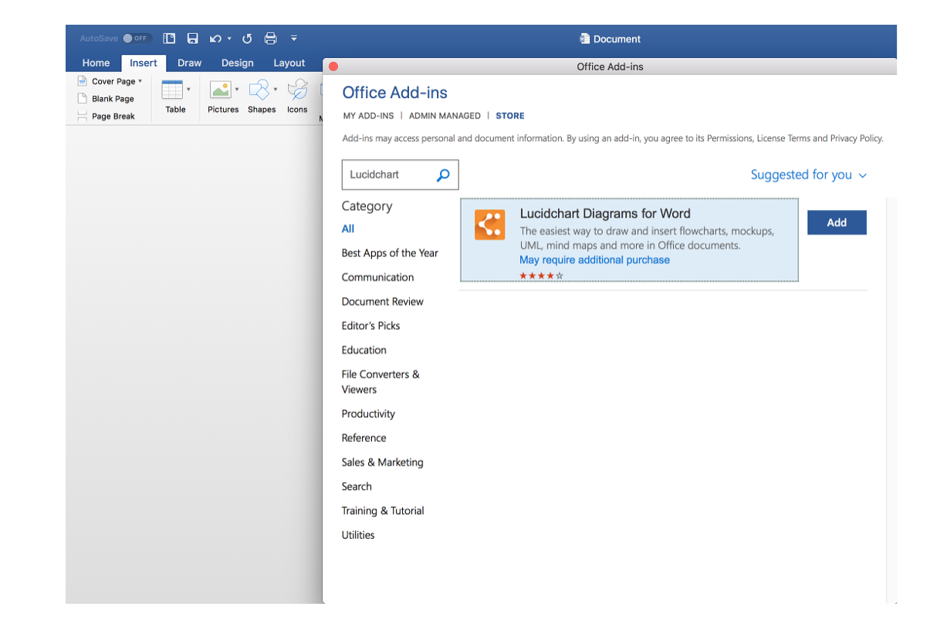Select the Communication category
The image size is (947, 620).
pyautogui.click(x=377, y=277)
